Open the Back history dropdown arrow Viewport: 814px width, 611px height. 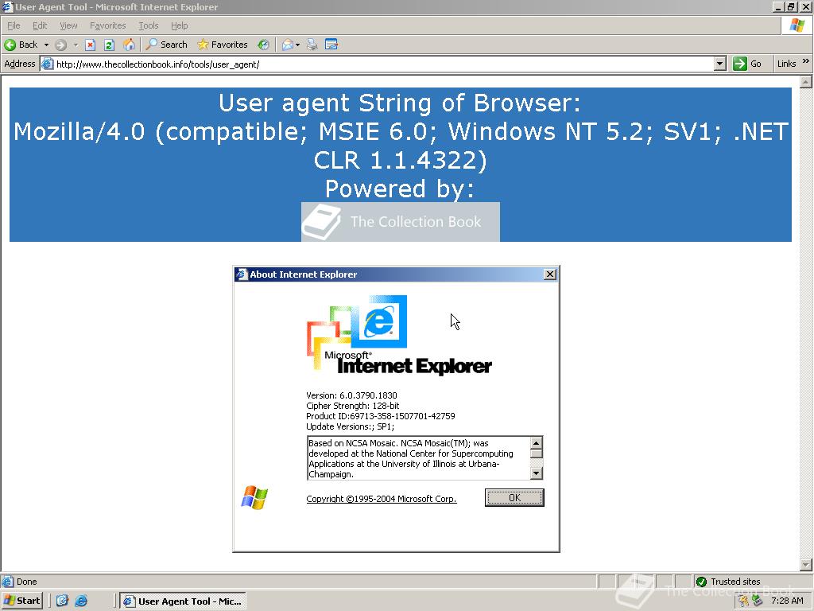(46, 45)
